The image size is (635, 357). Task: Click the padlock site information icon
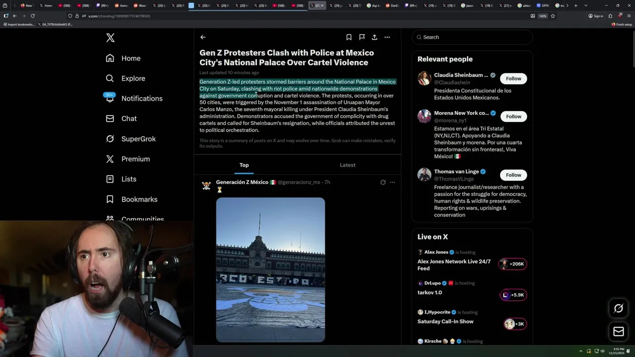pos(77,16)
